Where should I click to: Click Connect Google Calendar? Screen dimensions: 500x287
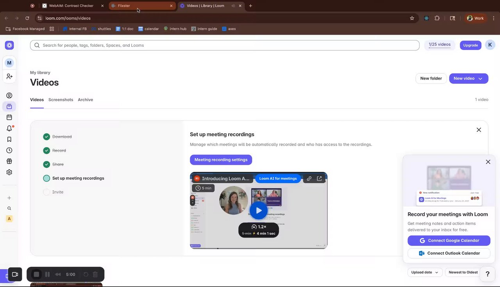point(449,241)
